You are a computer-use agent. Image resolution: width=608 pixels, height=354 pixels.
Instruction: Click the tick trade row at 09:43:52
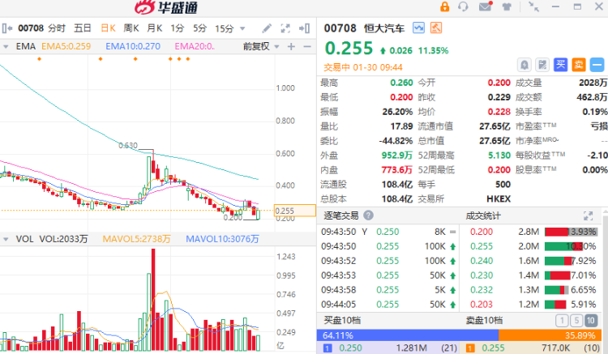[x=388, y=261]
